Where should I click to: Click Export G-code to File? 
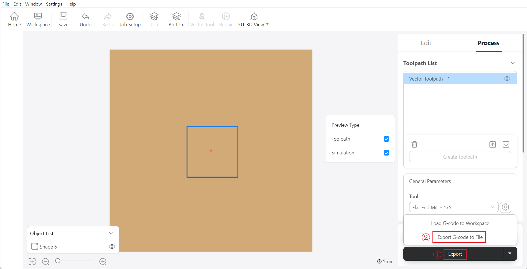click(459, 237)
